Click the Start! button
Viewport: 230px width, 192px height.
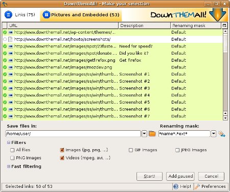149,176
